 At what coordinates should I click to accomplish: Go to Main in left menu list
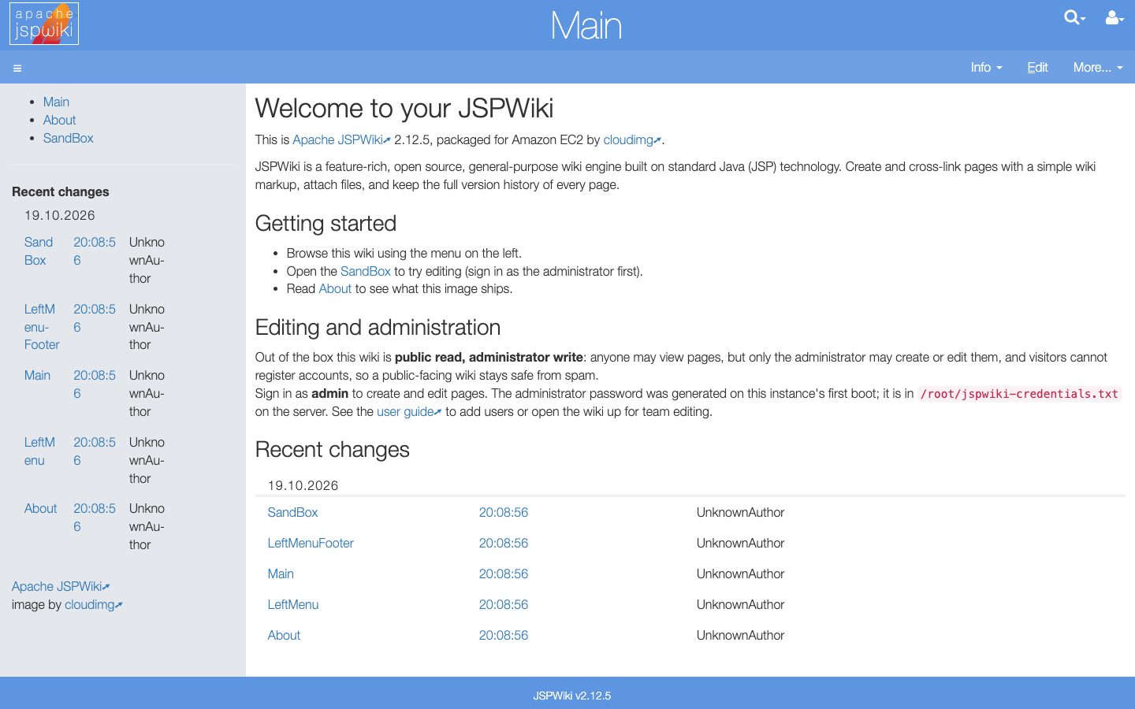tap(56, 102)
